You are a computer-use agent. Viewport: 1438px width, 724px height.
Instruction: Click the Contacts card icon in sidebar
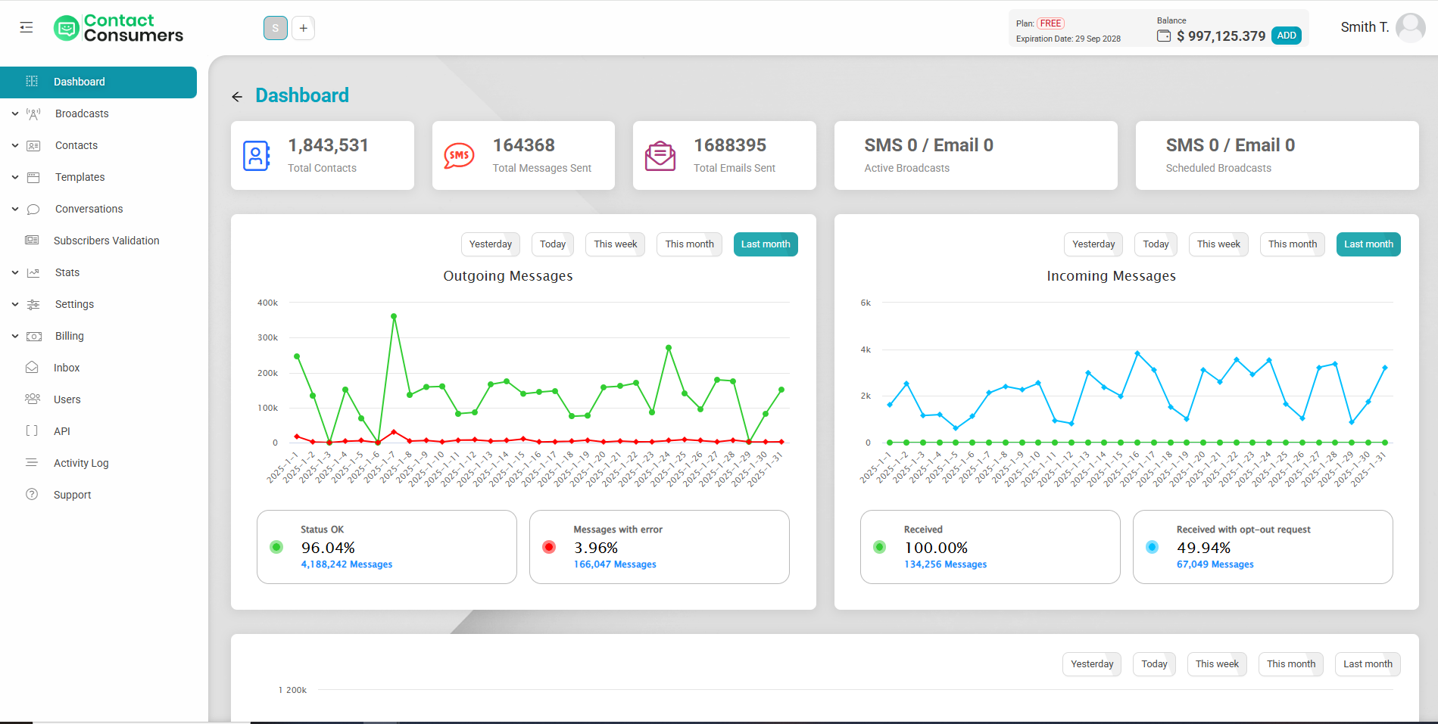tap(33, 145)
